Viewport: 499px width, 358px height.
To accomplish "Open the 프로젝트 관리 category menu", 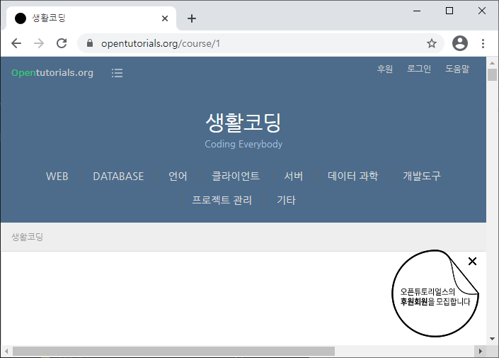I will pos(222,200).
